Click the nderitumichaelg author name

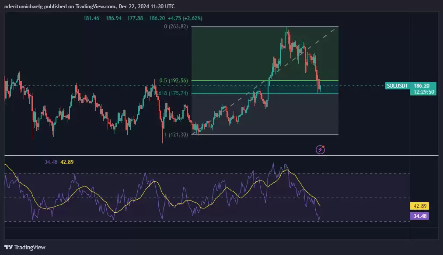[x=26, y=7]
